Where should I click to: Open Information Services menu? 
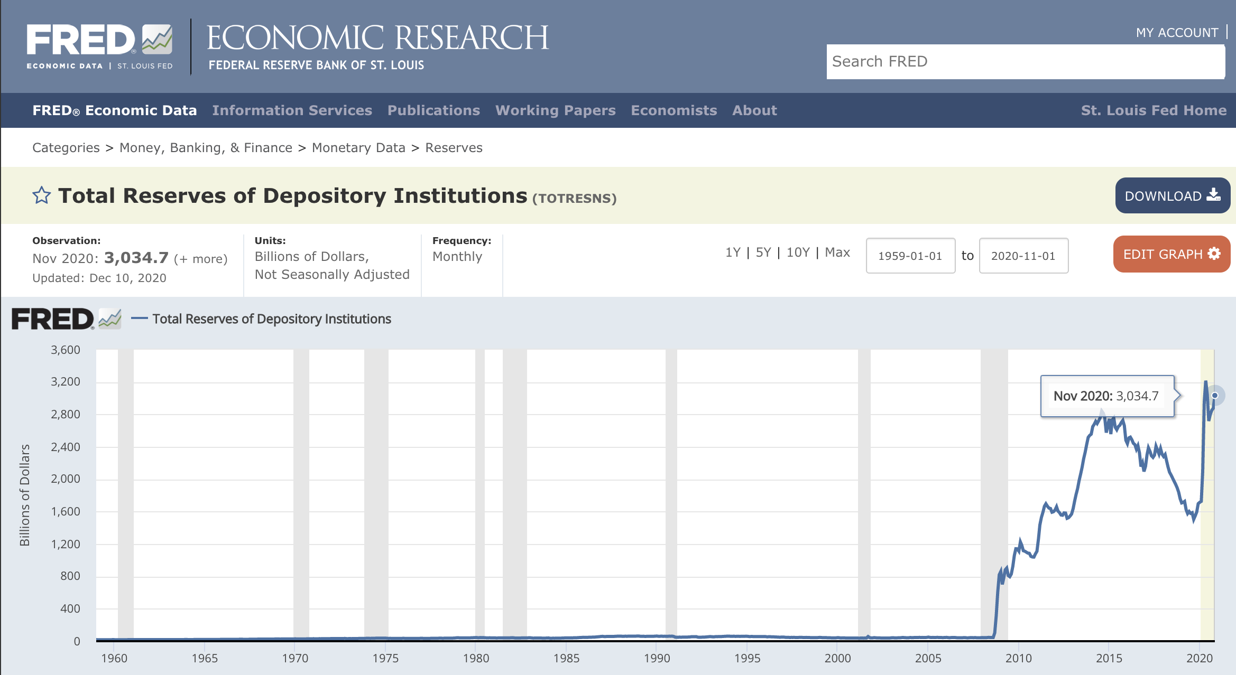292,110
